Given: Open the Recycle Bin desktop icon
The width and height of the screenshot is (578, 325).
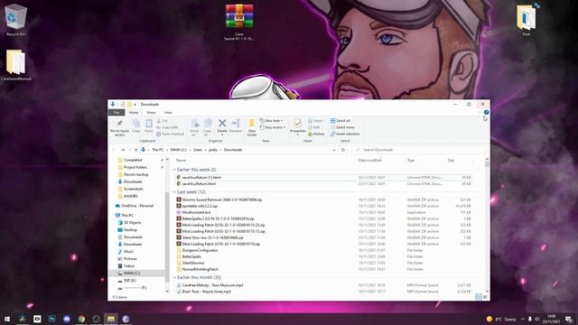Looking at the screenshot, I should (16, 20).
